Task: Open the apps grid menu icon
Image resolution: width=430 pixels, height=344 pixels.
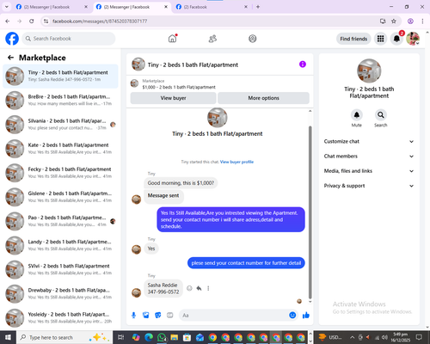Action: pyautogui.click(x=380, y=39)
